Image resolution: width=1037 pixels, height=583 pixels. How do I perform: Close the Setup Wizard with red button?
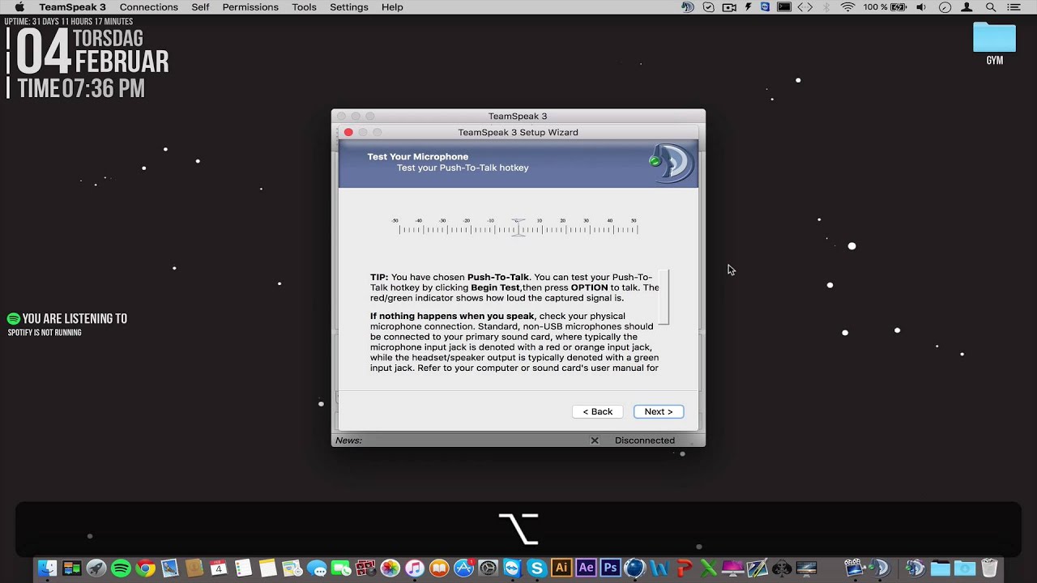click(348, 132)
